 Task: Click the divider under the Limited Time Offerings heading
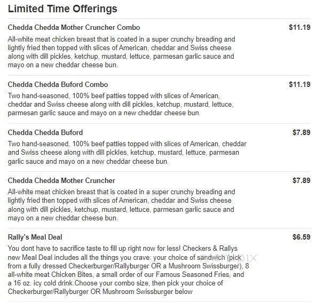tap(159, 18)
